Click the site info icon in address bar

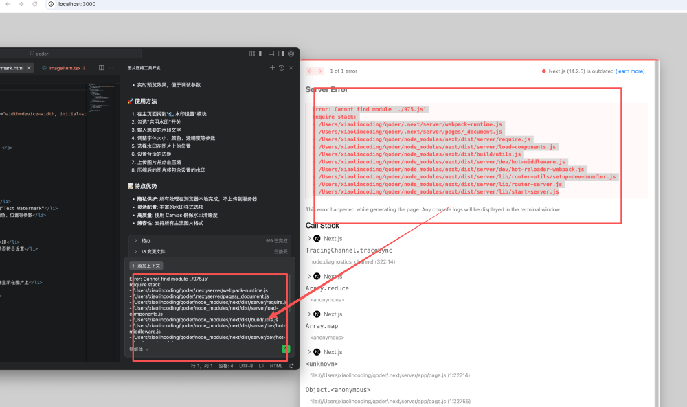pos(51,4)
